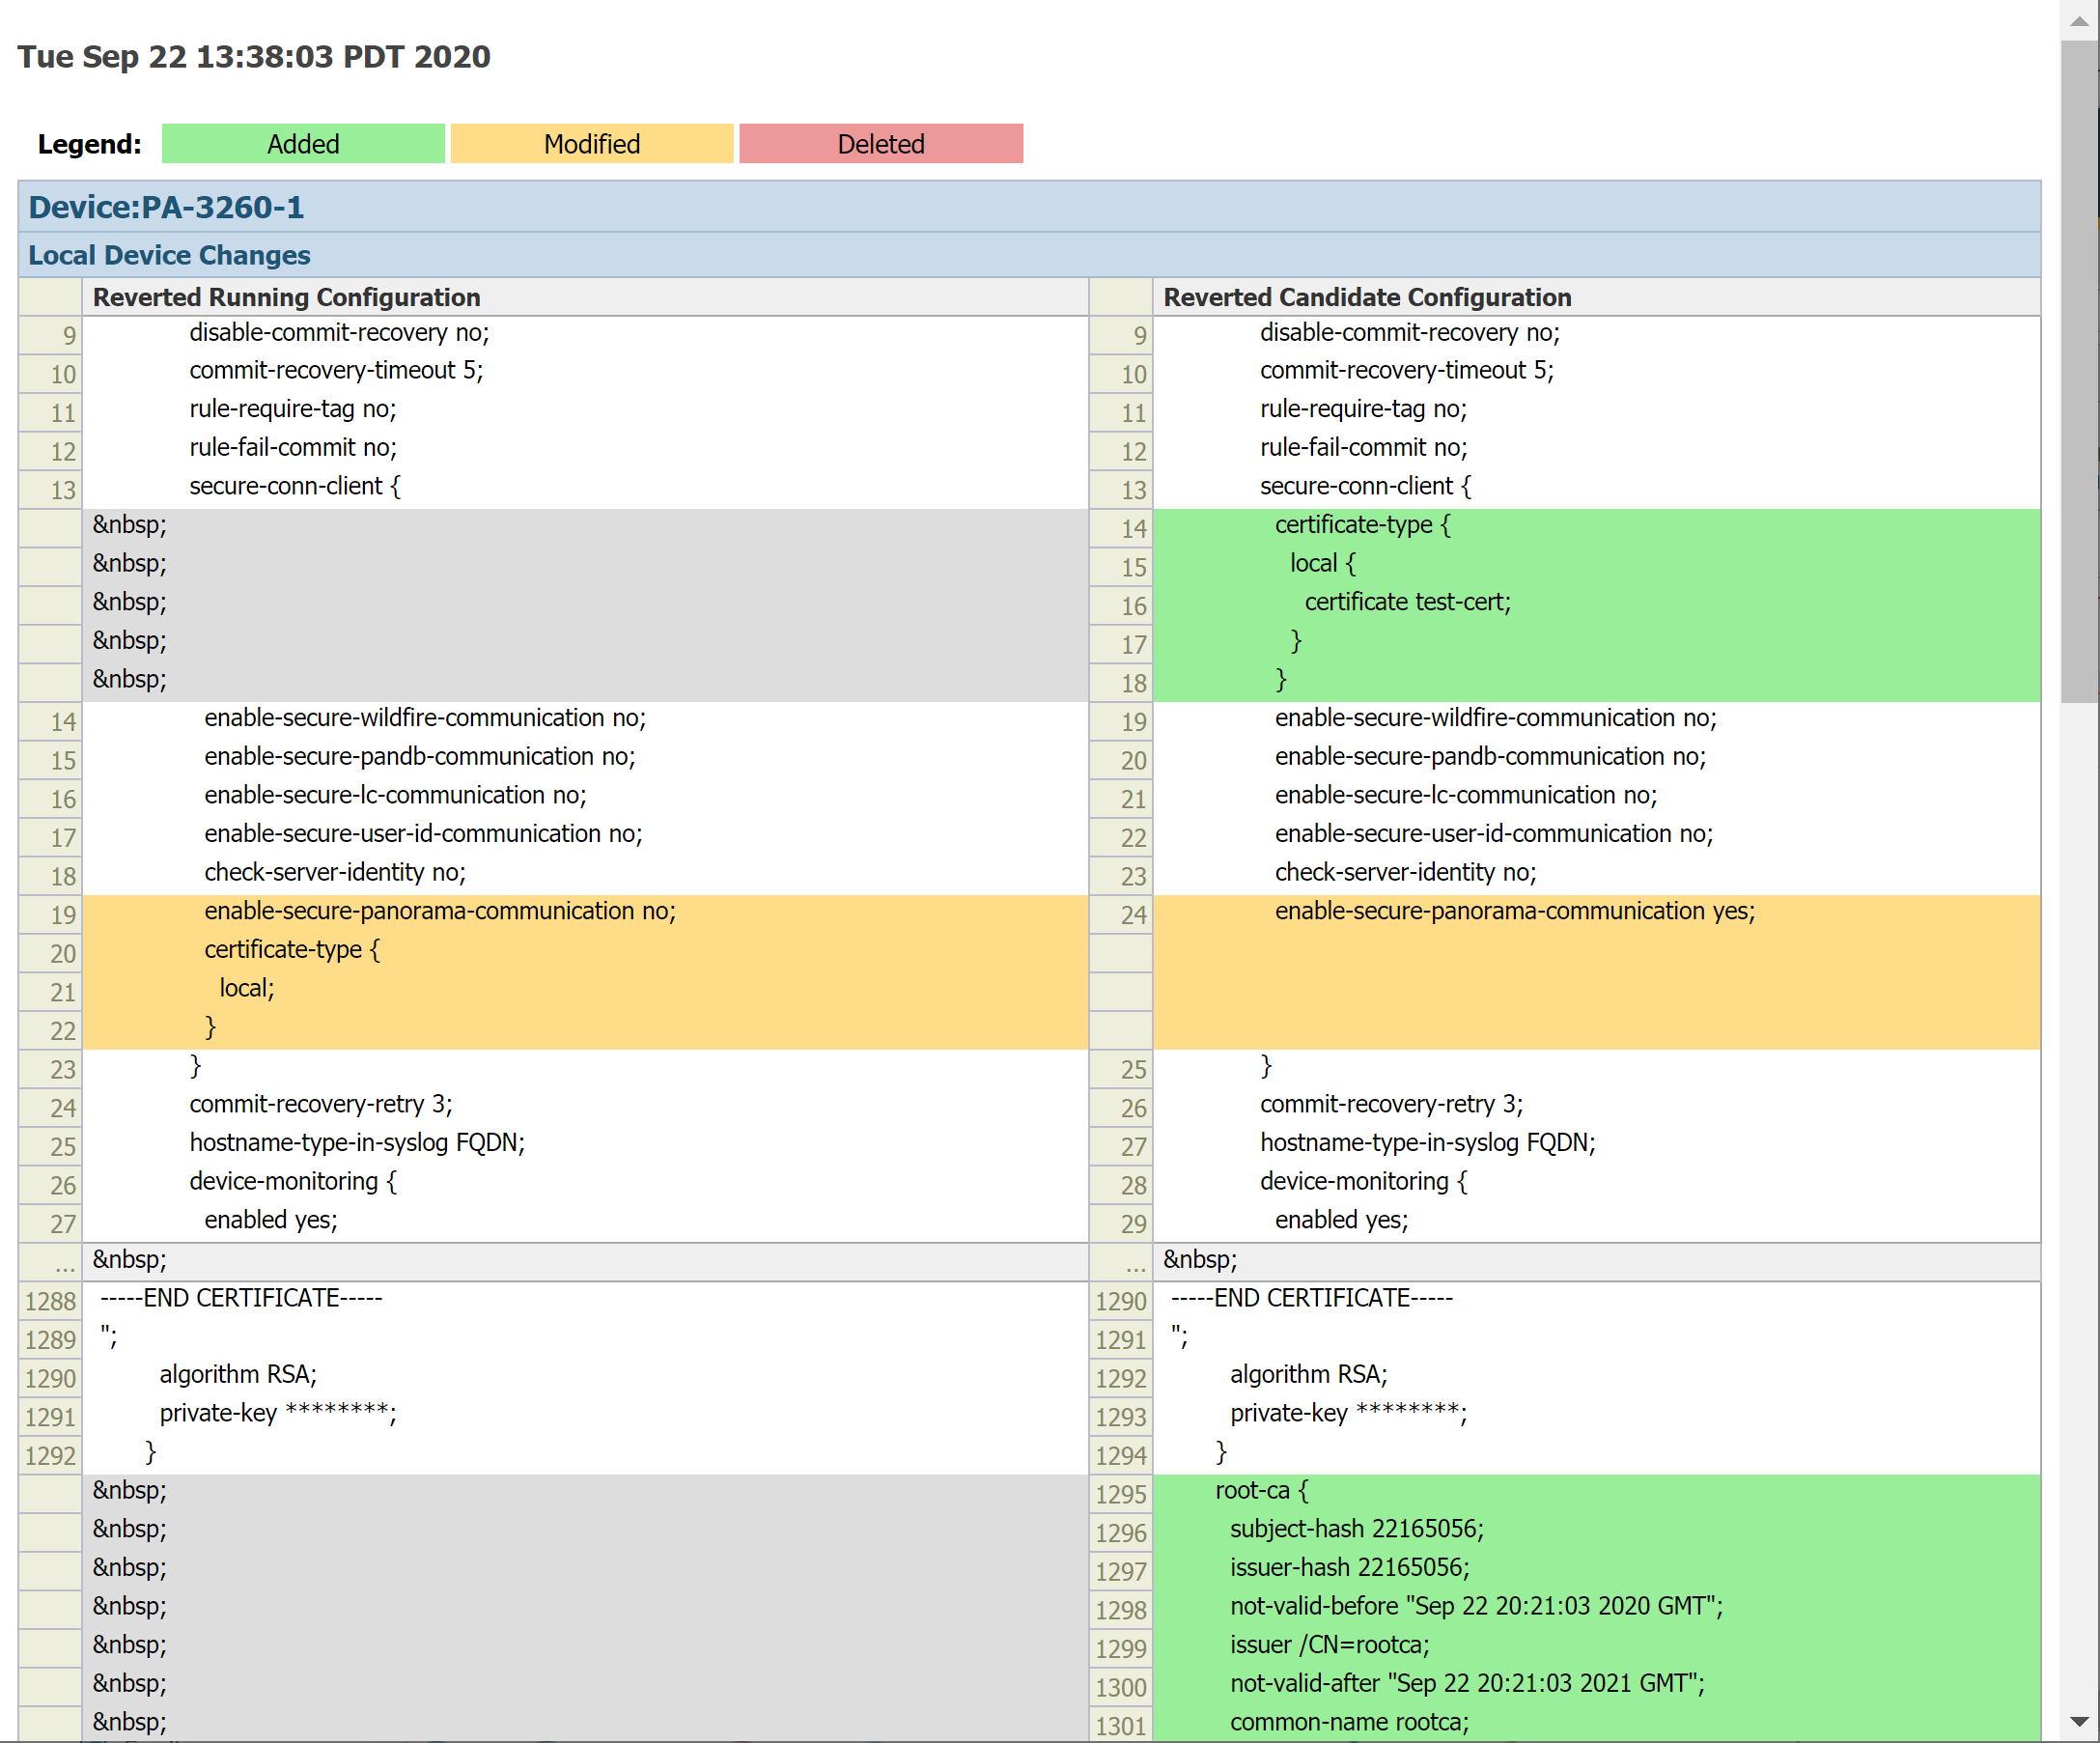Screen dimensions: 2100x1743
Task: Click the timestamp heading at top
Action: (254, 56)
